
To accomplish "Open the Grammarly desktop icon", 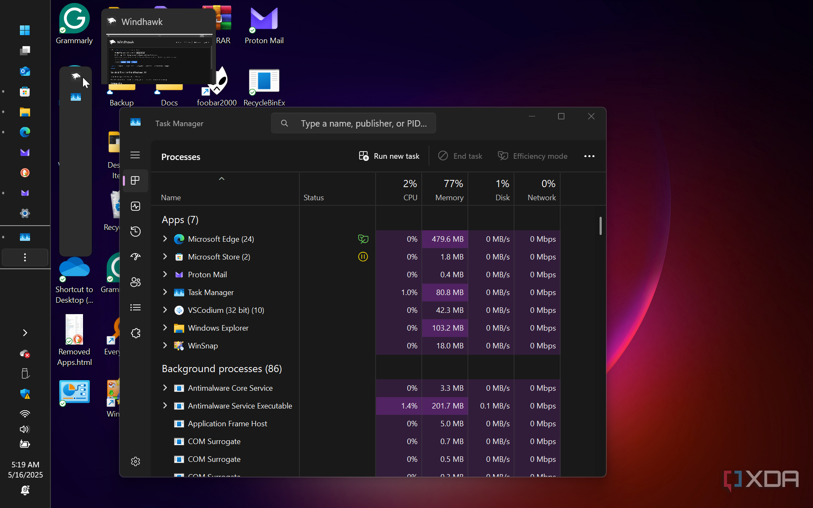I will (74, 25).
